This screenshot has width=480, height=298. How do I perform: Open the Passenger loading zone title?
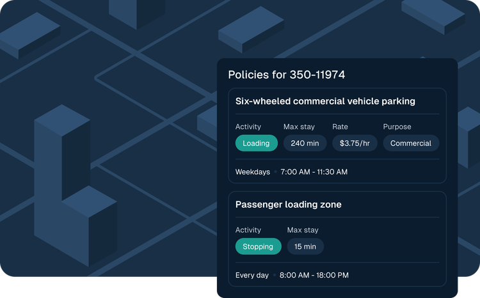click(288, 205)
